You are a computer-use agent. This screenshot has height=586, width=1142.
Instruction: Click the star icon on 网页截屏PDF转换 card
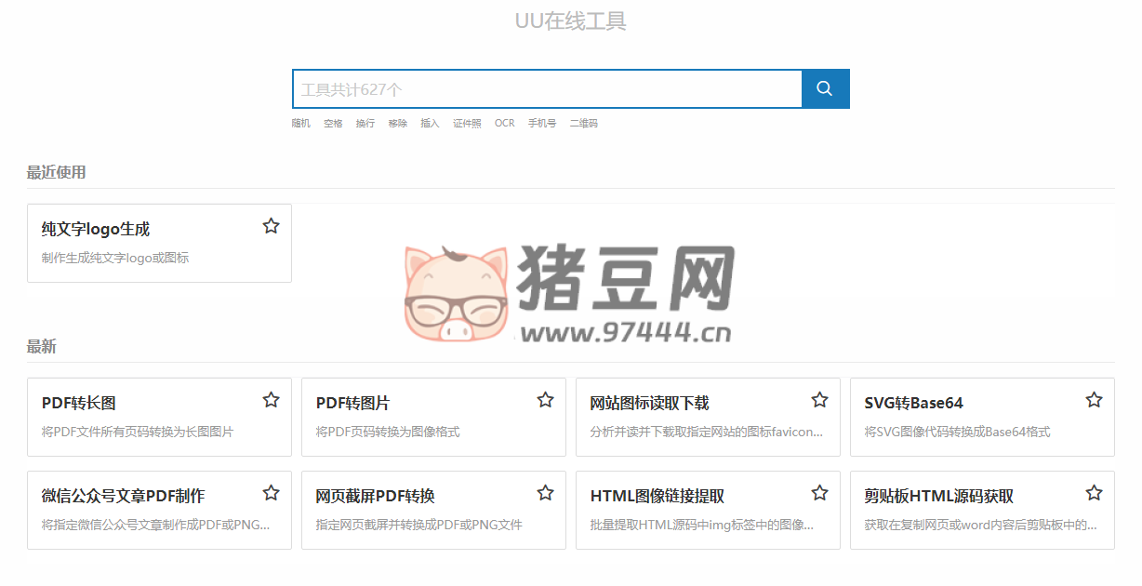[545, 492]
